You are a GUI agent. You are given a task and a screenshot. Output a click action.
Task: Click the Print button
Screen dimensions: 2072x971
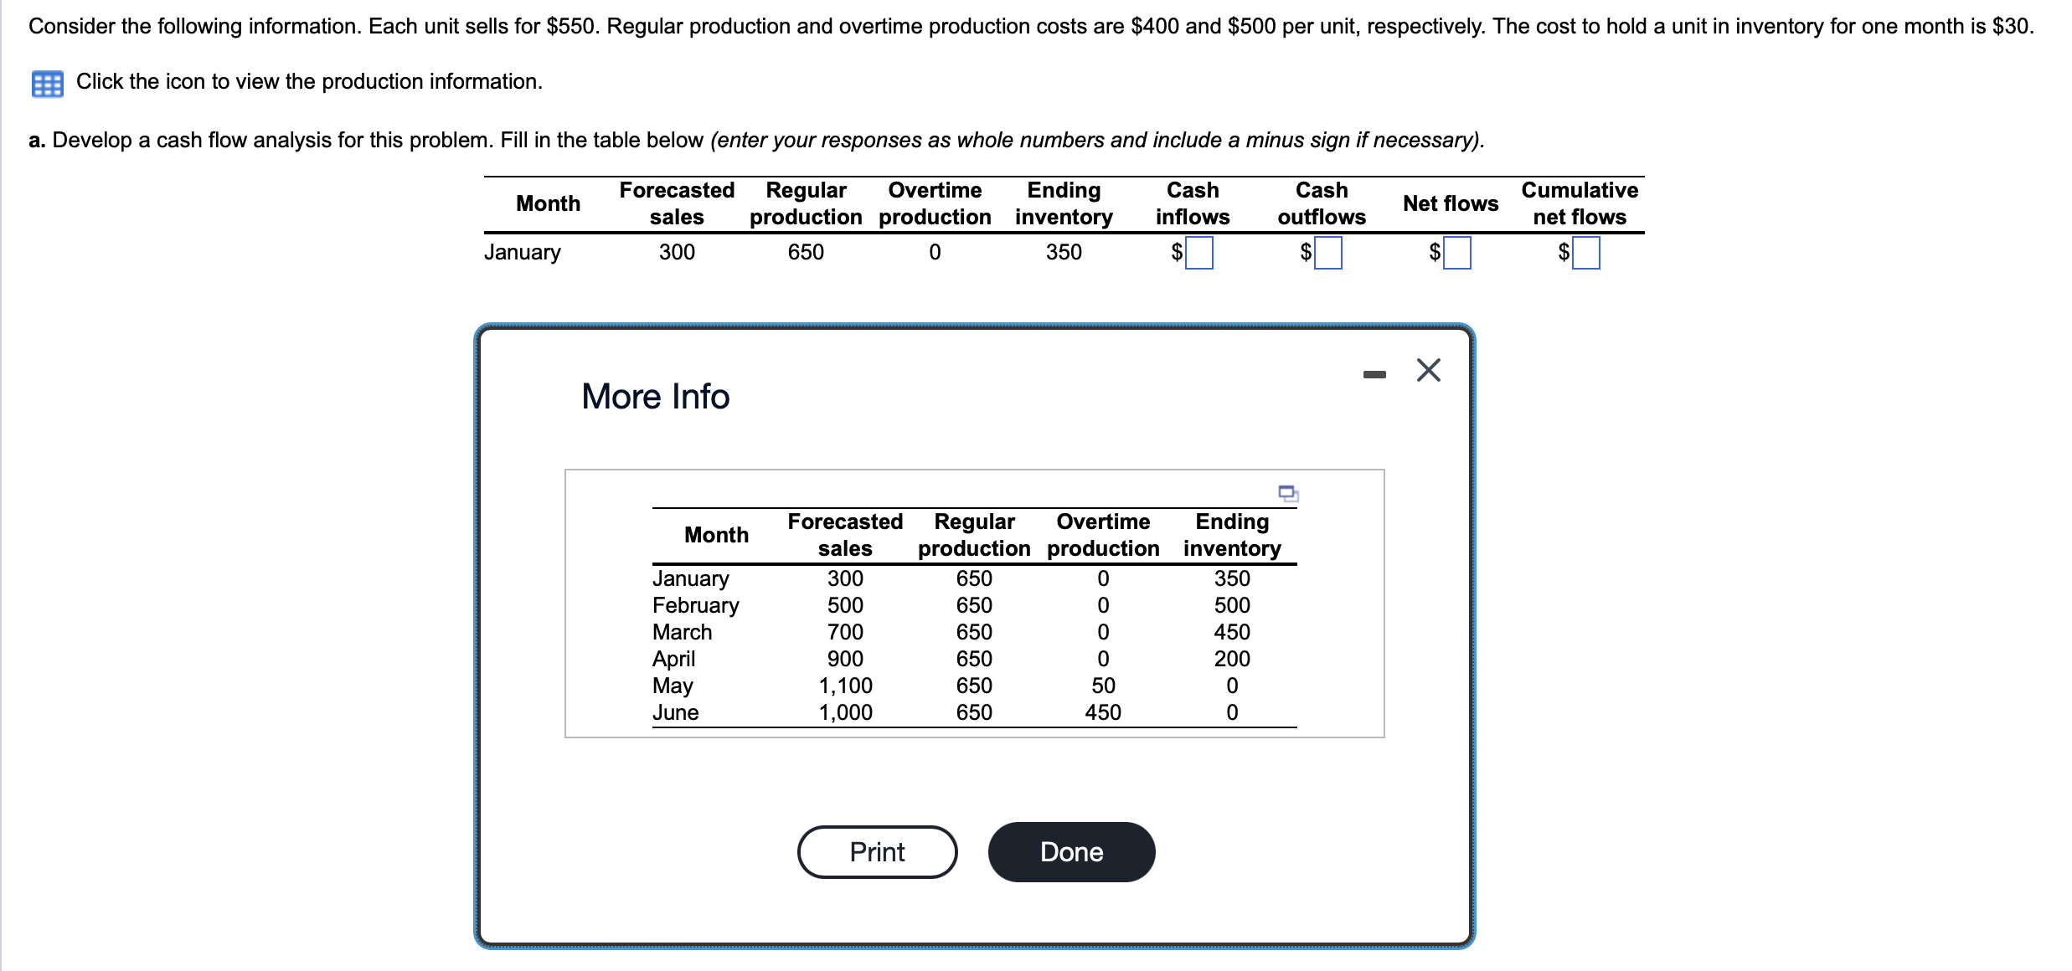[877, 851]
